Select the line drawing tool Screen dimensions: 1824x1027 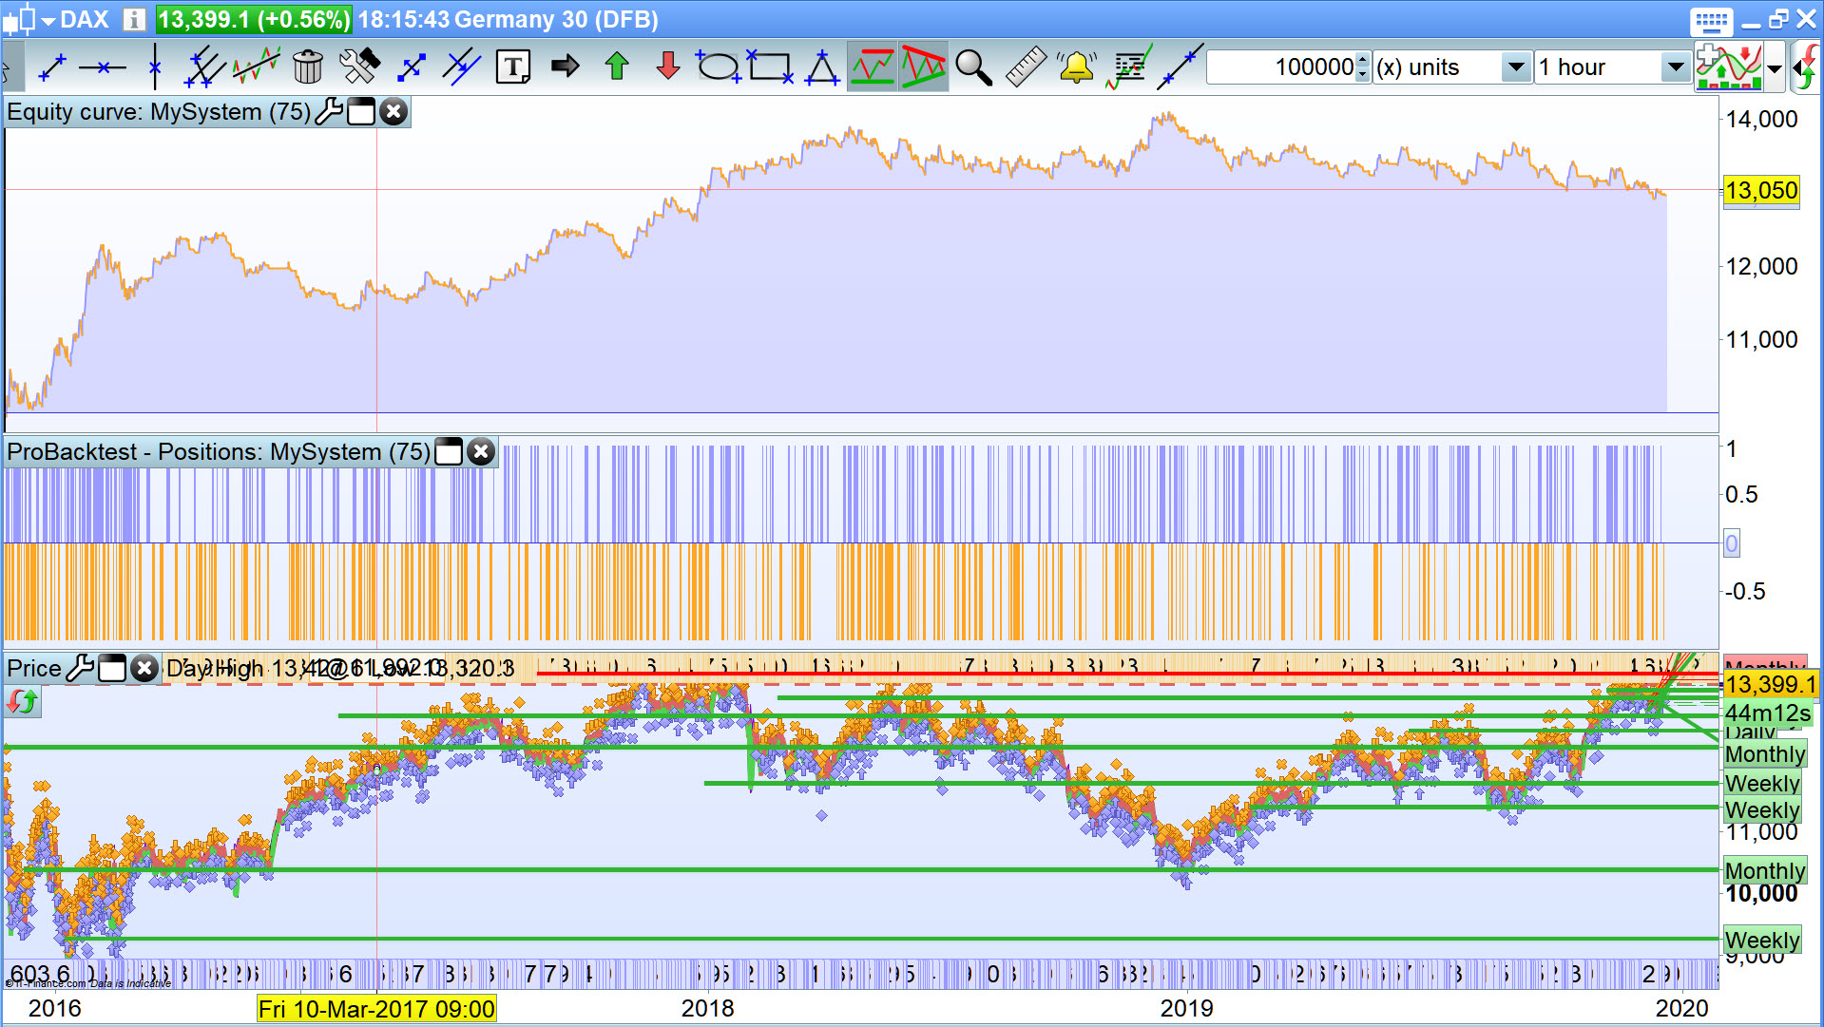pos(51,67)
